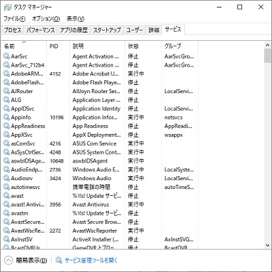Select the PID cell 10196
272x272 pixels.
[56, 118]
